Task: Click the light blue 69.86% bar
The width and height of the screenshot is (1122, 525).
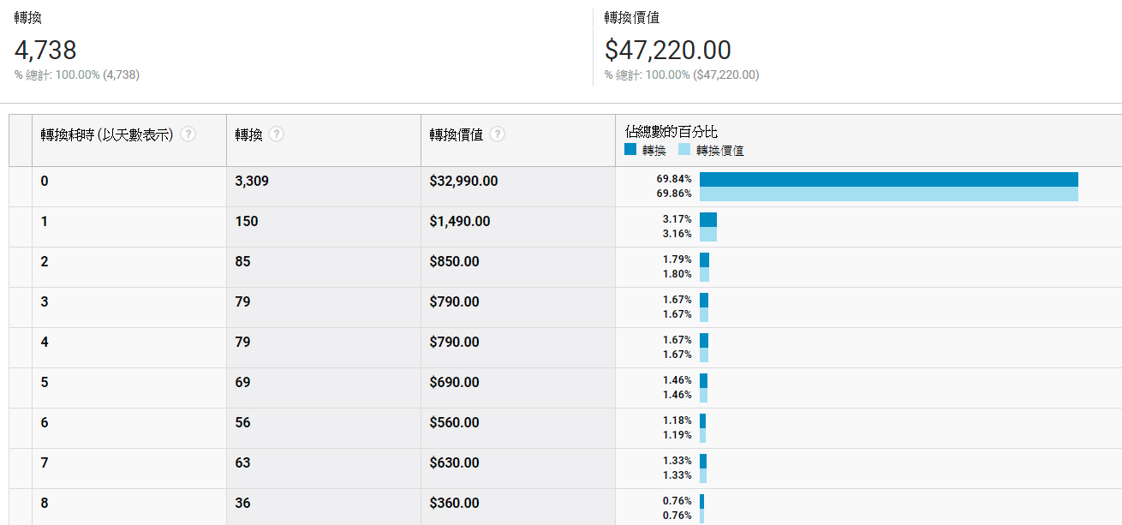Action: coord(889,194)
